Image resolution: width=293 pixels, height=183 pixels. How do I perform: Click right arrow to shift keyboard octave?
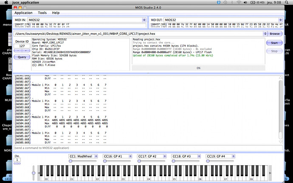pyautogui.click(x=270, y=173)
